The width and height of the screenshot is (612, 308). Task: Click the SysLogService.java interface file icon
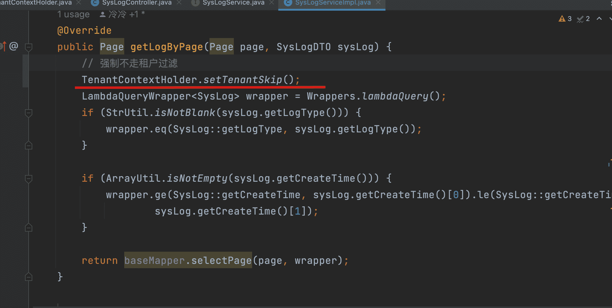(x=195, y=3)
